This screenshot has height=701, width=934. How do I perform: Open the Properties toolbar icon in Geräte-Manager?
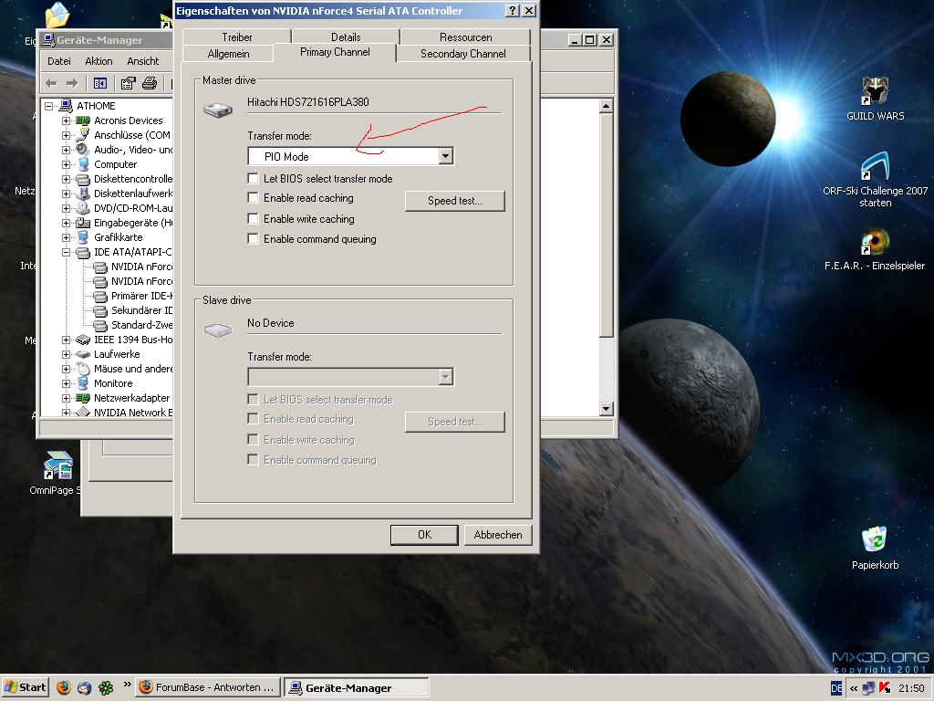pyautogui.click(x=128, y=83)
